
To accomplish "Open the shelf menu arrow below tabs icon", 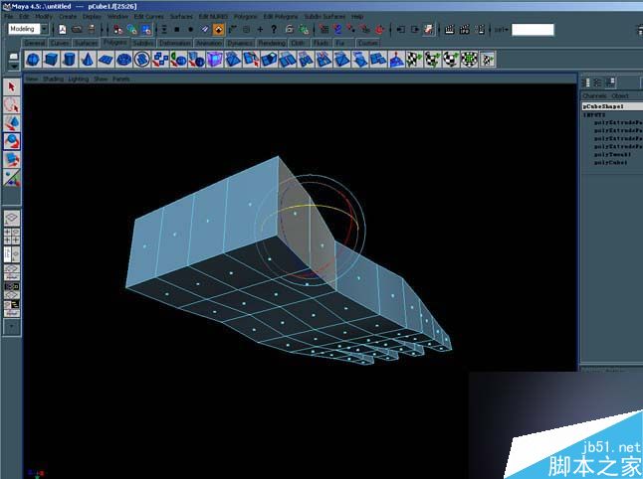I will [14, 67].
